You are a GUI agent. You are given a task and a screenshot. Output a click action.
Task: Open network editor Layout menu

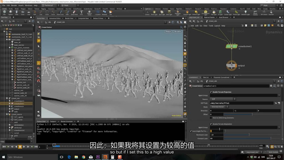(217, 26)
